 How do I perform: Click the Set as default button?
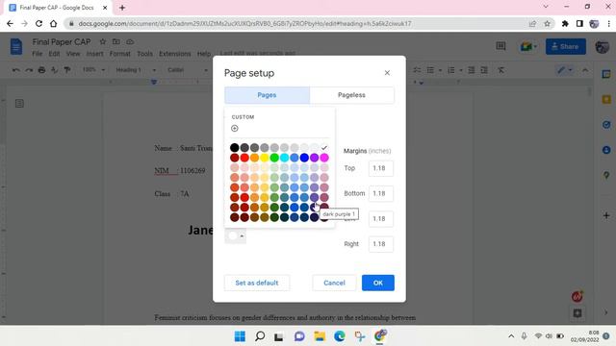257,283
